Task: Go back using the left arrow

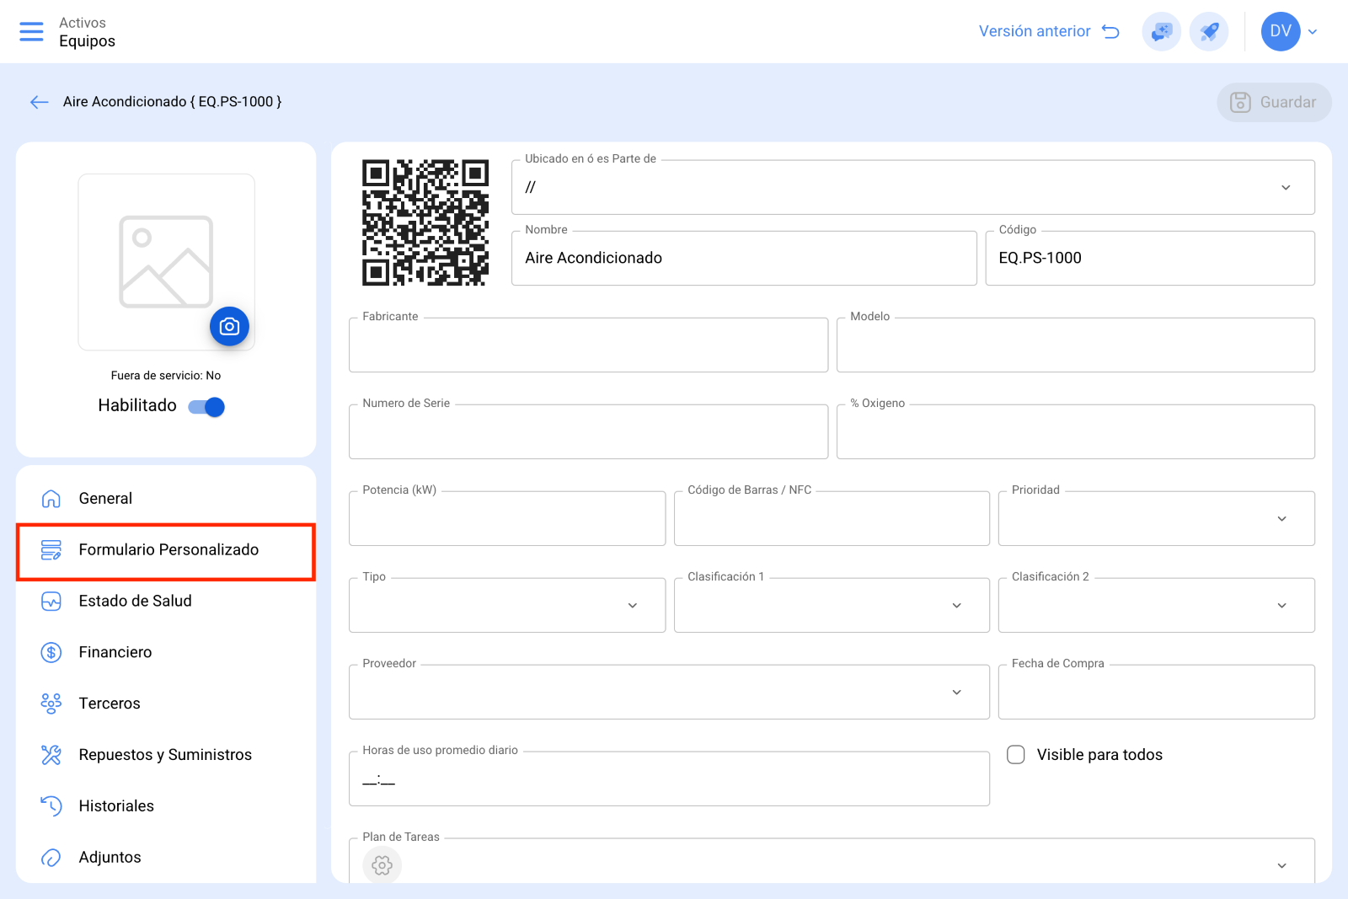Action: click(39, 102)
